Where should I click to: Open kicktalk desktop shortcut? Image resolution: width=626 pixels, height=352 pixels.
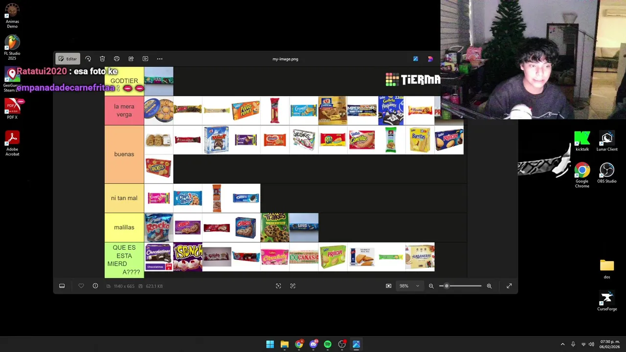(582, 141)
